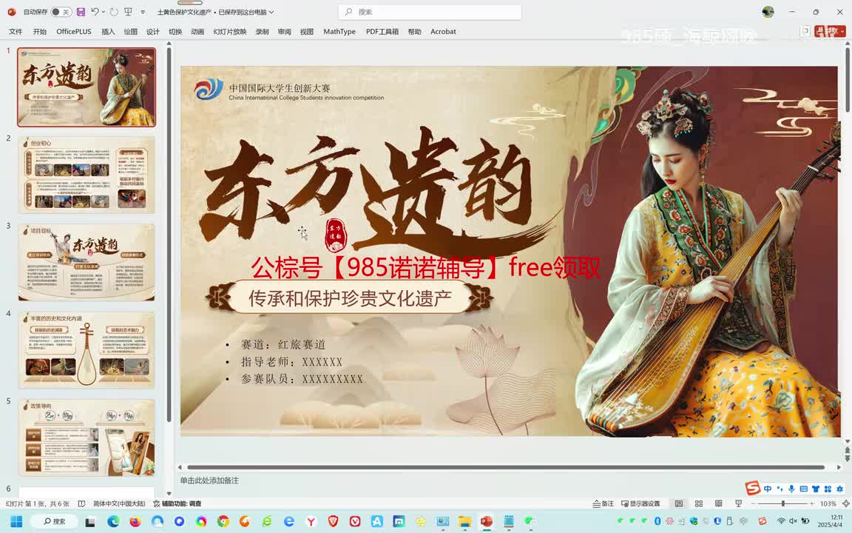This screenshot has width=852, height=533.
Task: Click the zoom slider handle
Action: (783, 503)
